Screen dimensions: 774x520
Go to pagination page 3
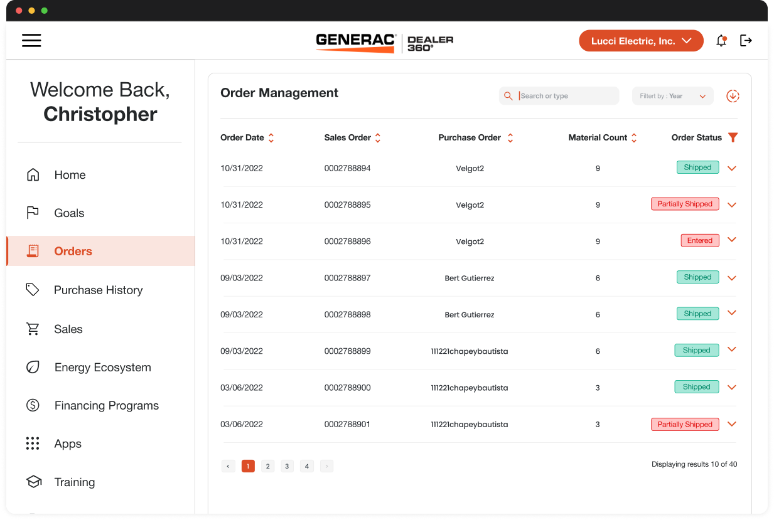287,466
